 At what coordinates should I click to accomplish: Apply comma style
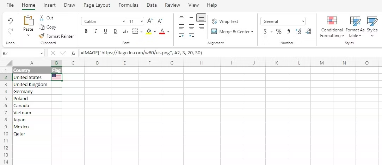click(x=289, y=31)
